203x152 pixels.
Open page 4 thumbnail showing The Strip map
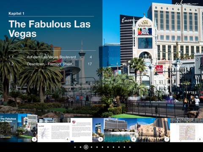[x=54, y=130]
